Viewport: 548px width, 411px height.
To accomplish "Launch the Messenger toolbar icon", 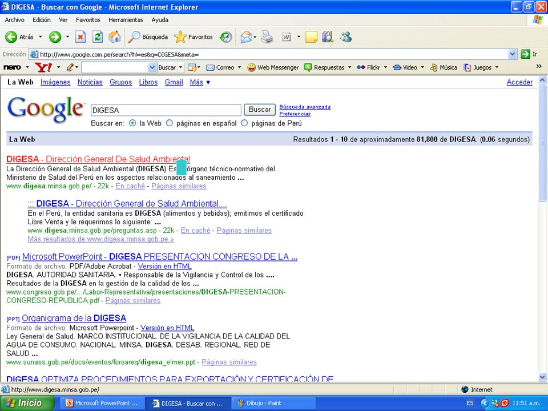I will click(346, 37).
